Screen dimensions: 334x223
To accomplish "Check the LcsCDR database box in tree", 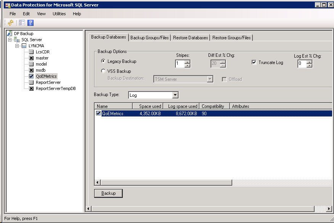I will coord(32,52).
